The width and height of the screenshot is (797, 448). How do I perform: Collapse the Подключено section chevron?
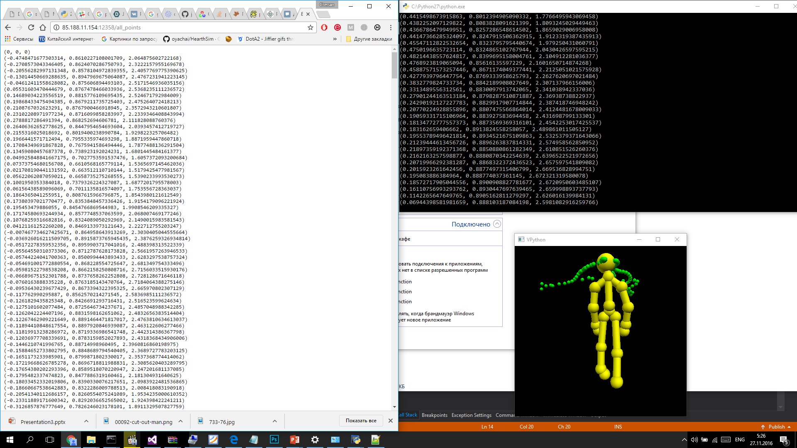pyautogui.click(x=497, y=224)
